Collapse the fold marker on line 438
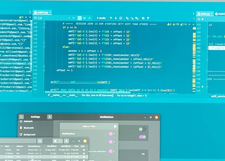The image size is (225, 161). click(44, 27)
